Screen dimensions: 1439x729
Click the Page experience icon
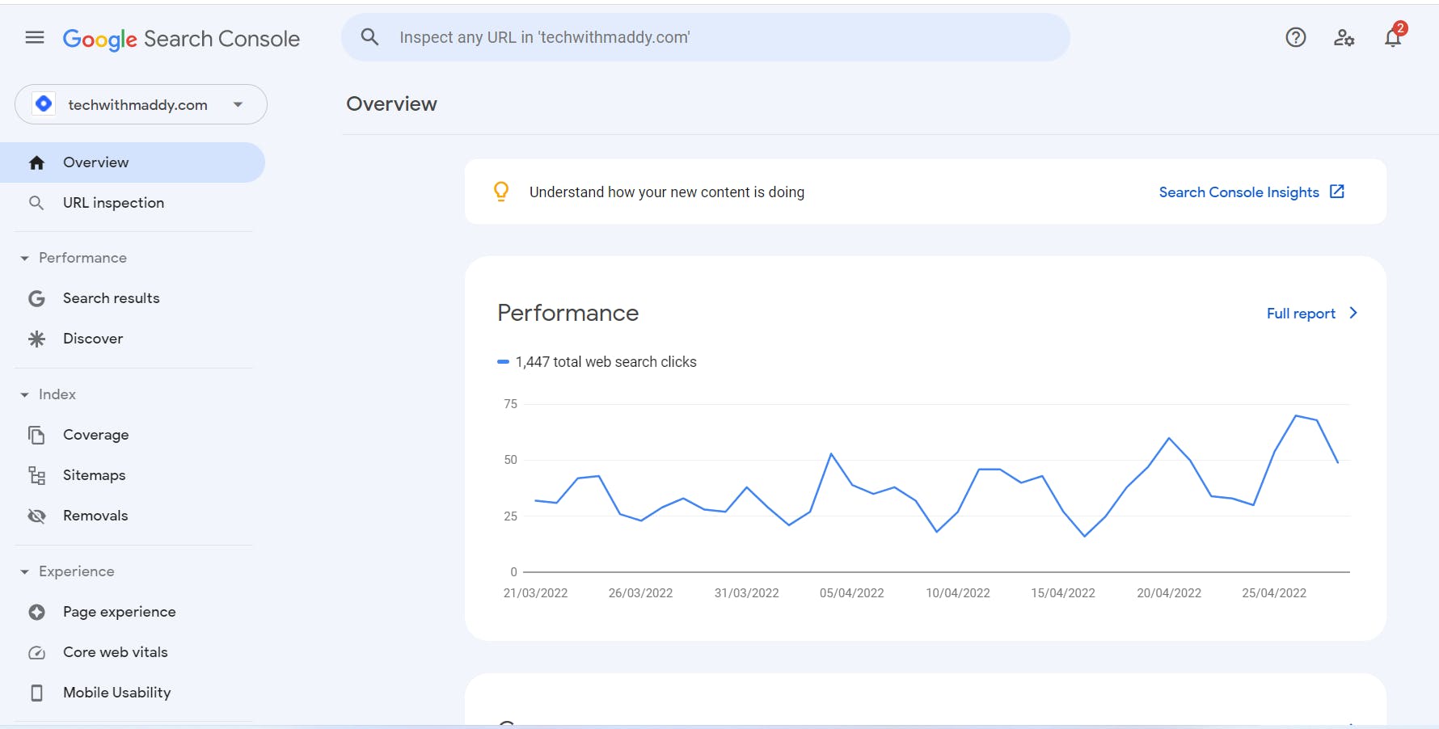[36, 612]
